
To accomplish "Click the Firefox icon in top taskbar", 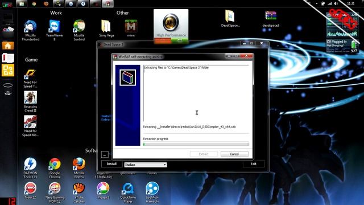I will coord(46,3).
